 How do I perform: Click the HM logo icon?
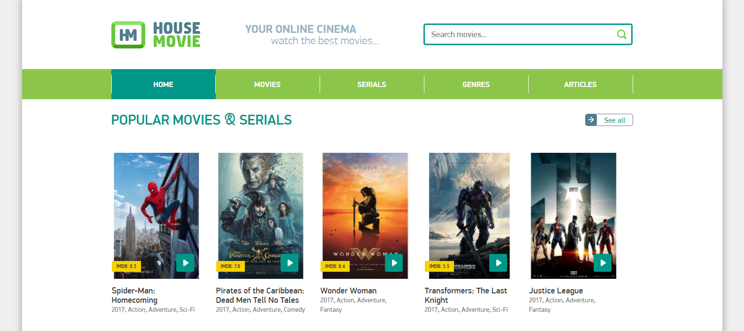click(x=128, y=35)
